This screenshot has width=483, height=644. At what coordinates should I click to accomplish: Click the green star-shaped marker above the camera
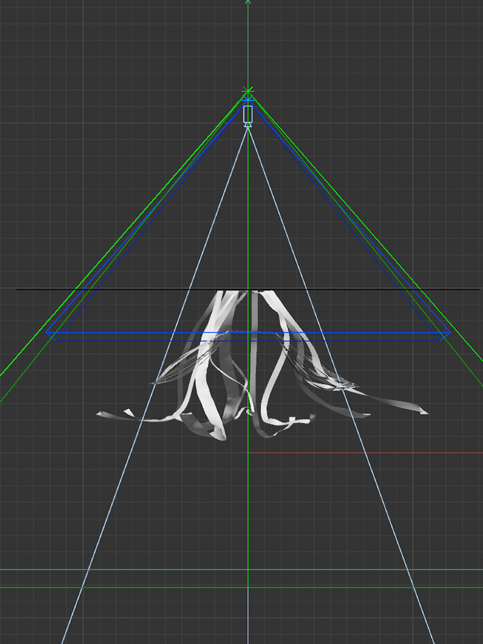point(248,91)
